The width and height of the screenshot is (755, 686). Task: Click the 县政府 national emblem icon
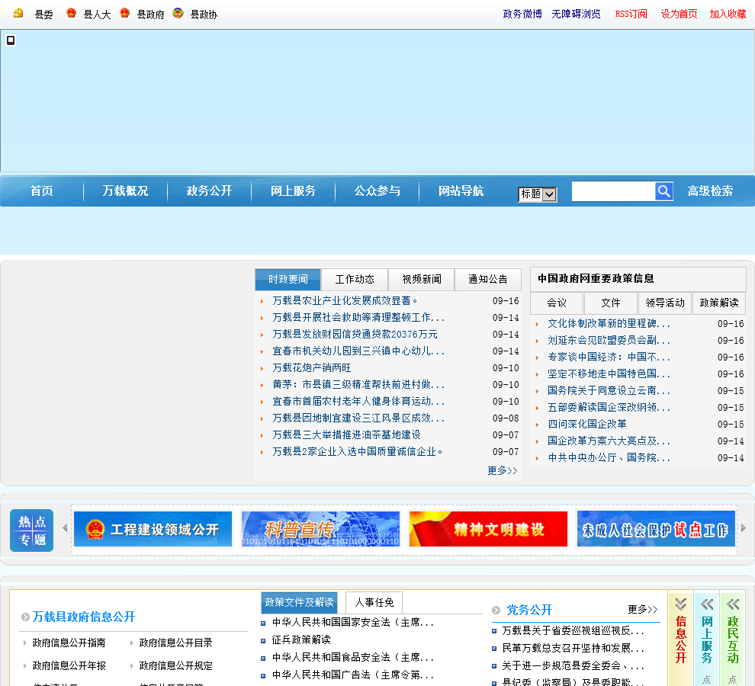click(125, 13)
